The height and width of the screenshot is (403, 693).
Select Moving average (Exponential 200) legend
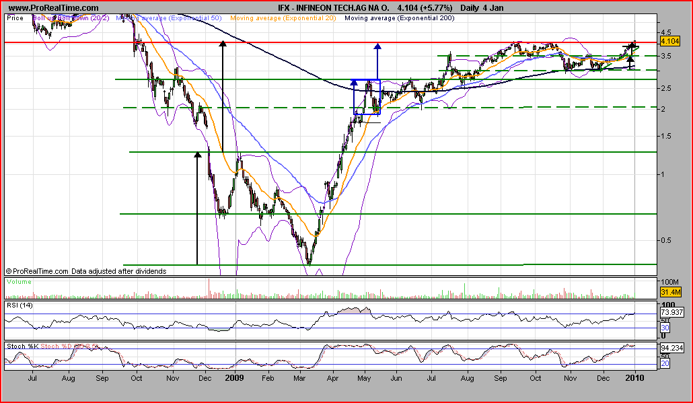point(400,18)
